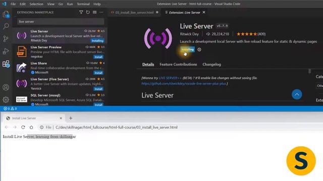Open the Explorer view in activity bar
The image size is (323, 181).
6,15
